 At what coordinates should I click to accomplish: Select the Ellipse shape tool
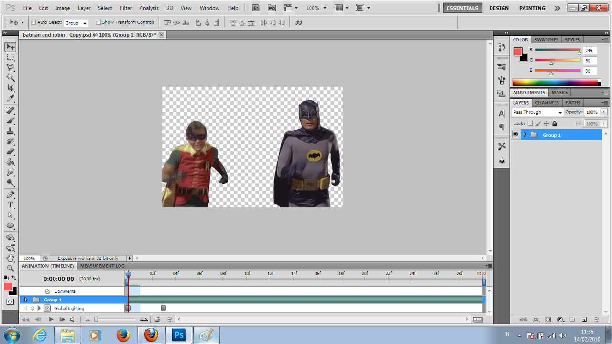(x=11, y=226)
